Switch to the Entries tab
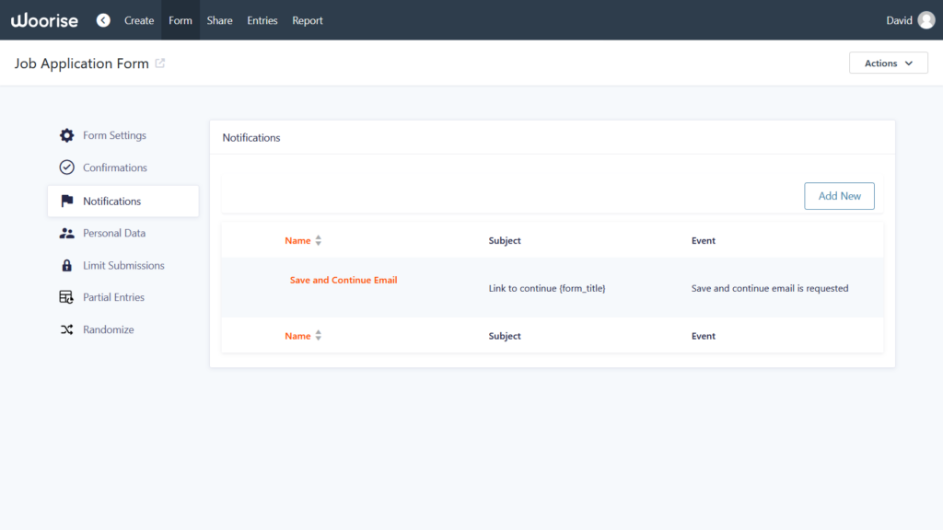Image resolution: width=943 pixels, height=530 pixels. (262, 20)
